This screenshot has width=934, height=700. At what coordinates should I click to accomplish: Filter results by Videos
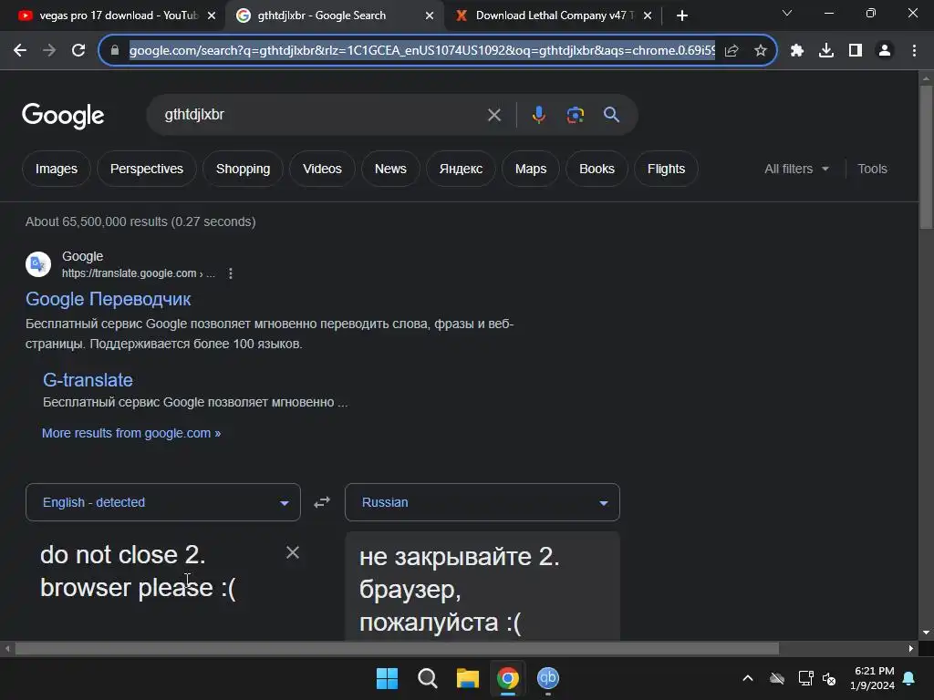pyautogui.click(x=322, y=169)
